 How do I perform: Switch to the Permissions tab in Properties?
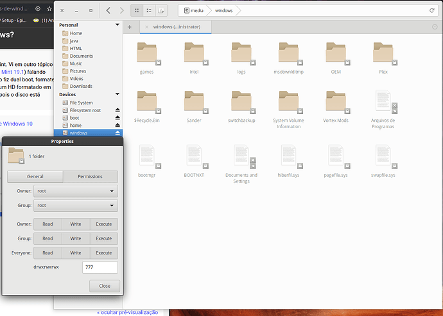point(90,177)
